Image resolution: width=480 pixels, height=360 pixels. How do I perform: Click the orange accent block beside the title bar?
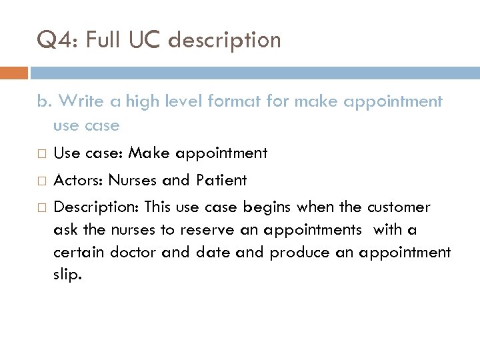point(14,72)
